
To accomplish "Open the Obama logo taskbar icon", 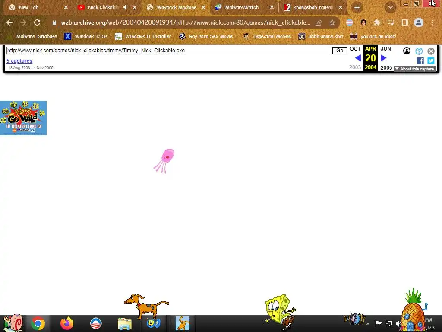I will [95, 323].
